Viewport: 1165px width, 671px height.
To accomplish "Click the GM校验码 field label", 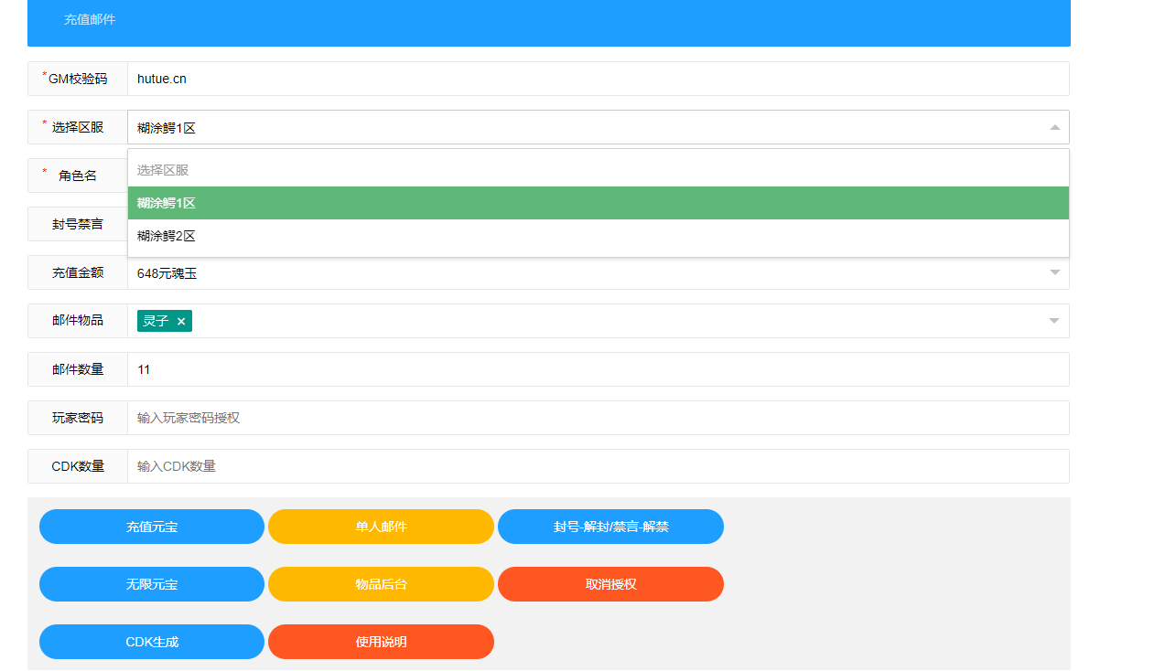I will [x=78, y=79].
